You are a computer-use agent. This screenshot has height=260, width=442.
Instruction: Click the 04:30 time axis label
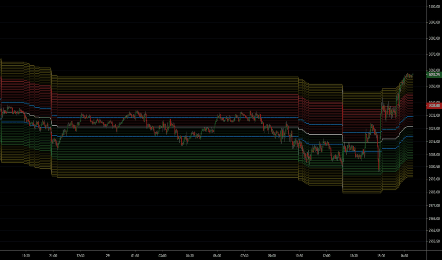[190, 256]
